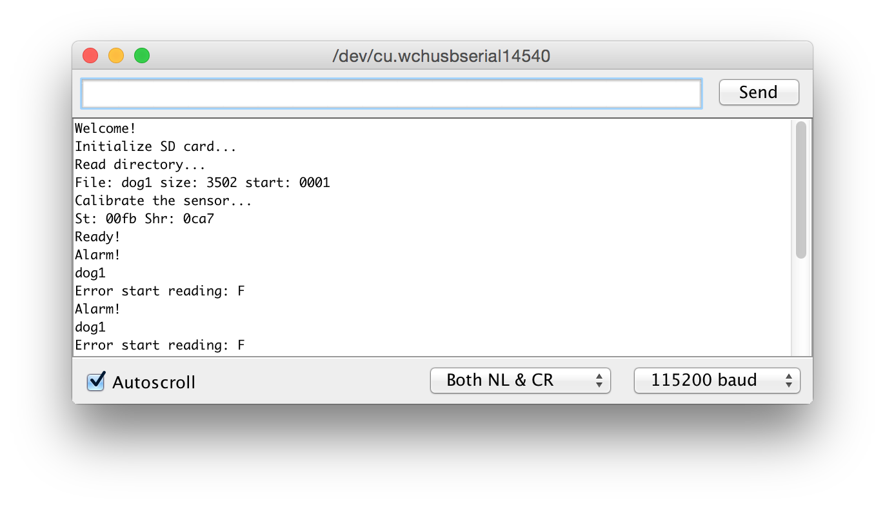Click the Send button
Screen dimensions: 885x507
pos(759,92)
